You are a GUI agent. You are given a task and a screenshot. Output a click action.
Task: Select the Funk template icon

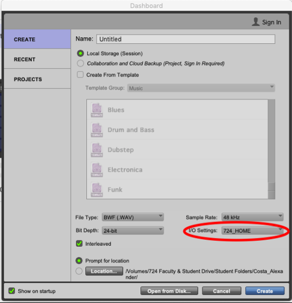[x=97, y=190]
